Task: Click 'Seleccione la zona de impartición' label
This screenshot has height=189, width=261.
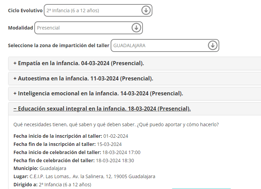Action: (59, 45)
